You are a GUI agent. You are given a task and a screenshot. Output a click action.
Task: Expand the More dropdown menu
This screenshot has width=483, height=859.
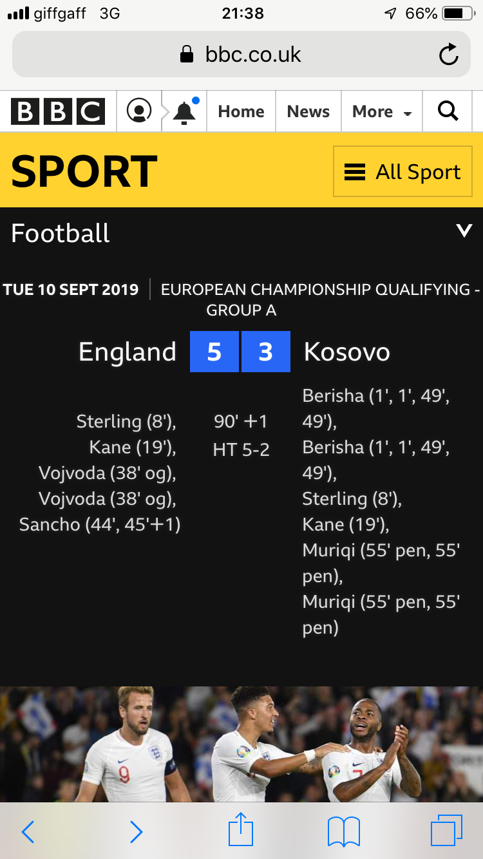point(381,111)
